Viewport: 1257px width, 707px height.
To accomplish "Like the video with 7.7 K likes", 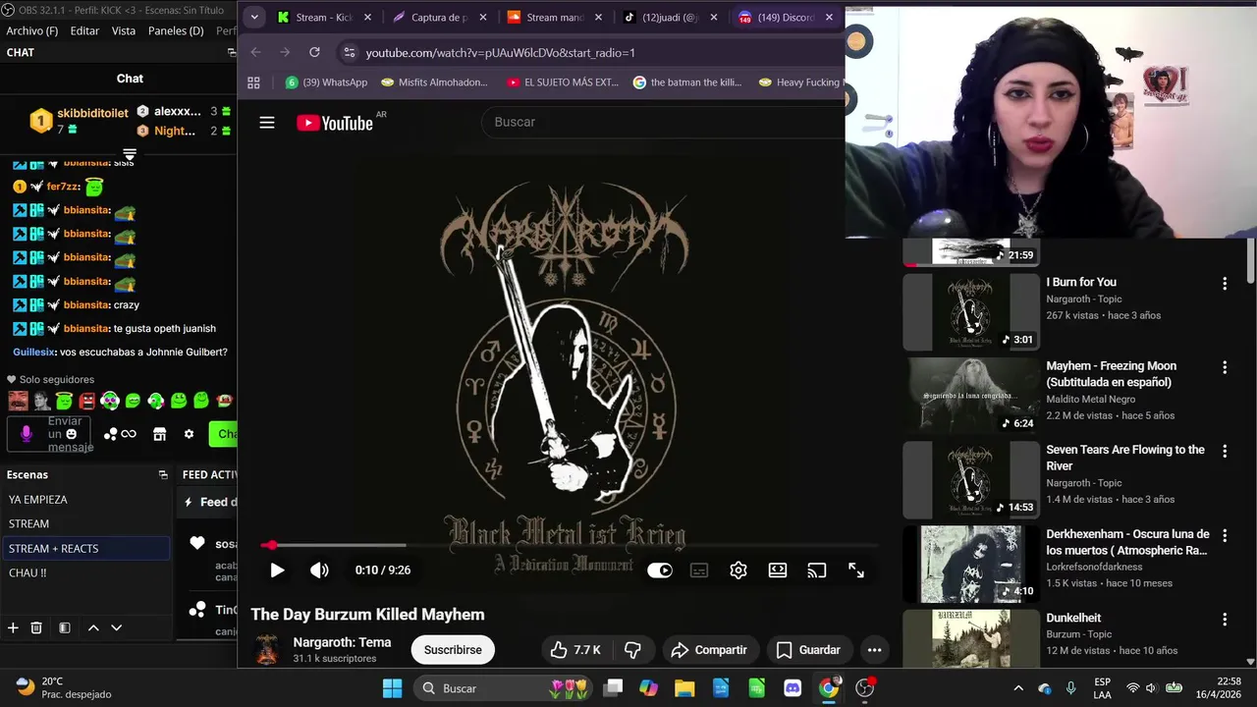I will [x=575, y=650].
